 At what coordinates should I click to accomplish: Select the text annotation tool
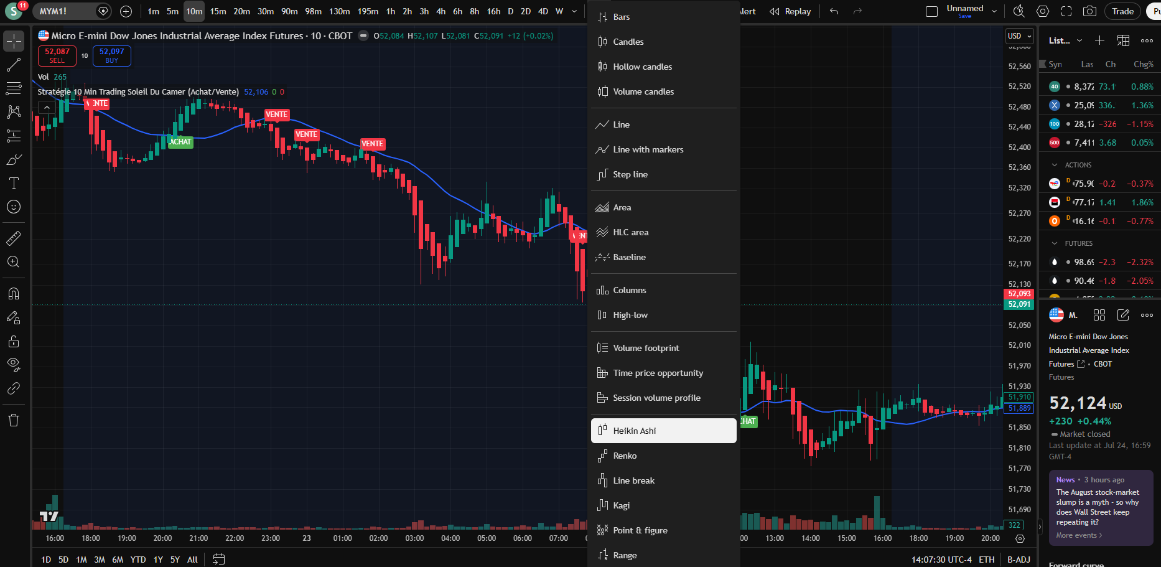(14, 183)
